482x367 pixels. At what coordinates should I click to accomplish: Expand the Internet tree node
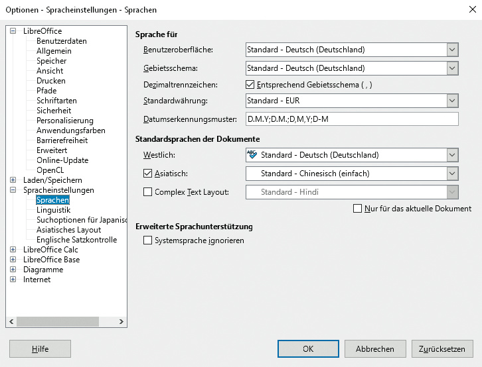pos(13,280)
